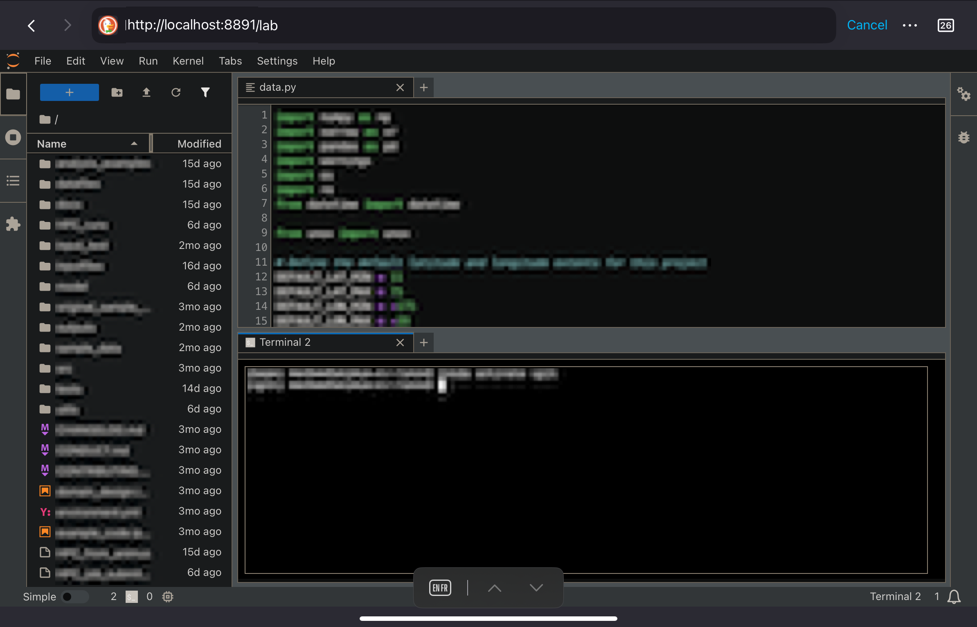
Task: Open the browser three-dots menu
Action: (910, 25)
